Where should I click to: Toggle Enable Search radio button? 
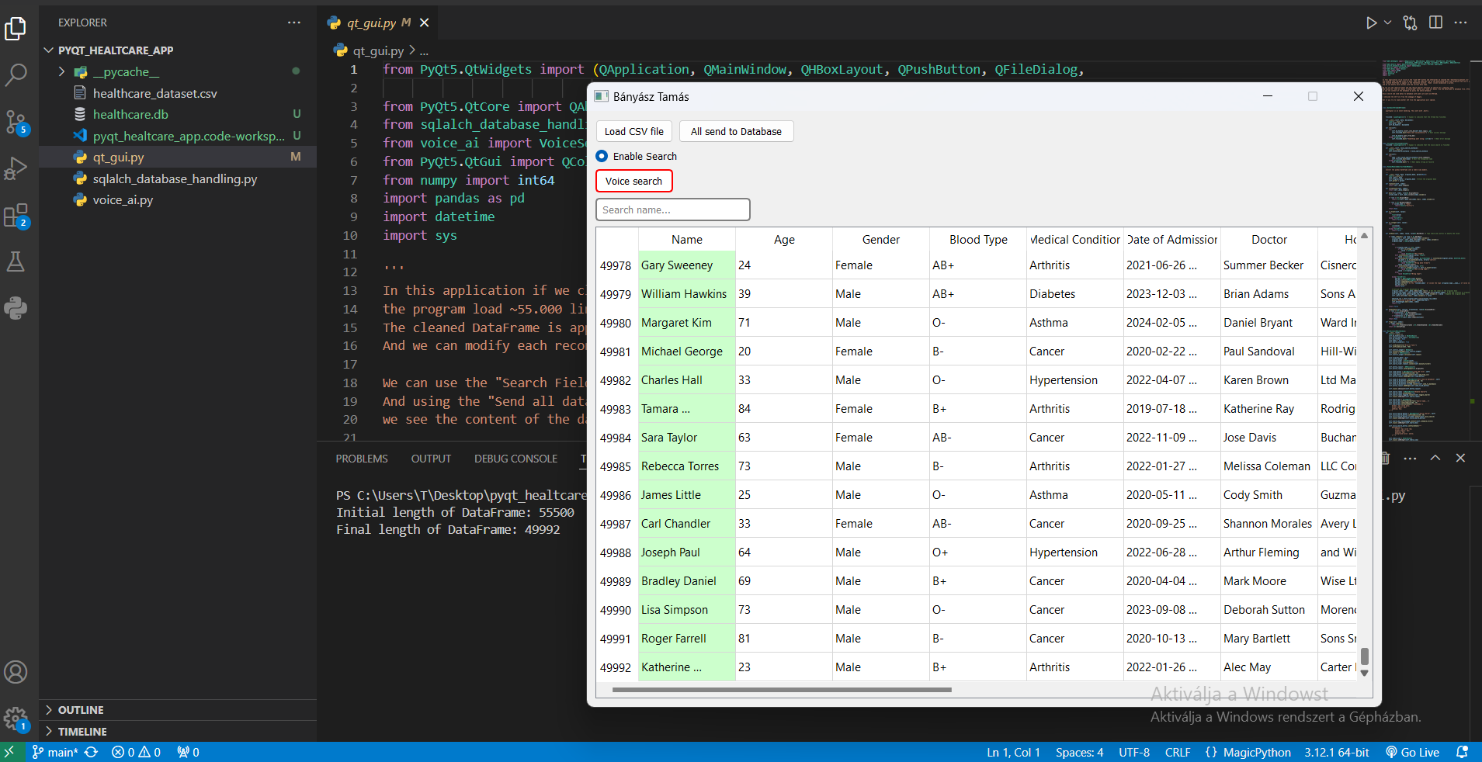click(x=602, y=156)
